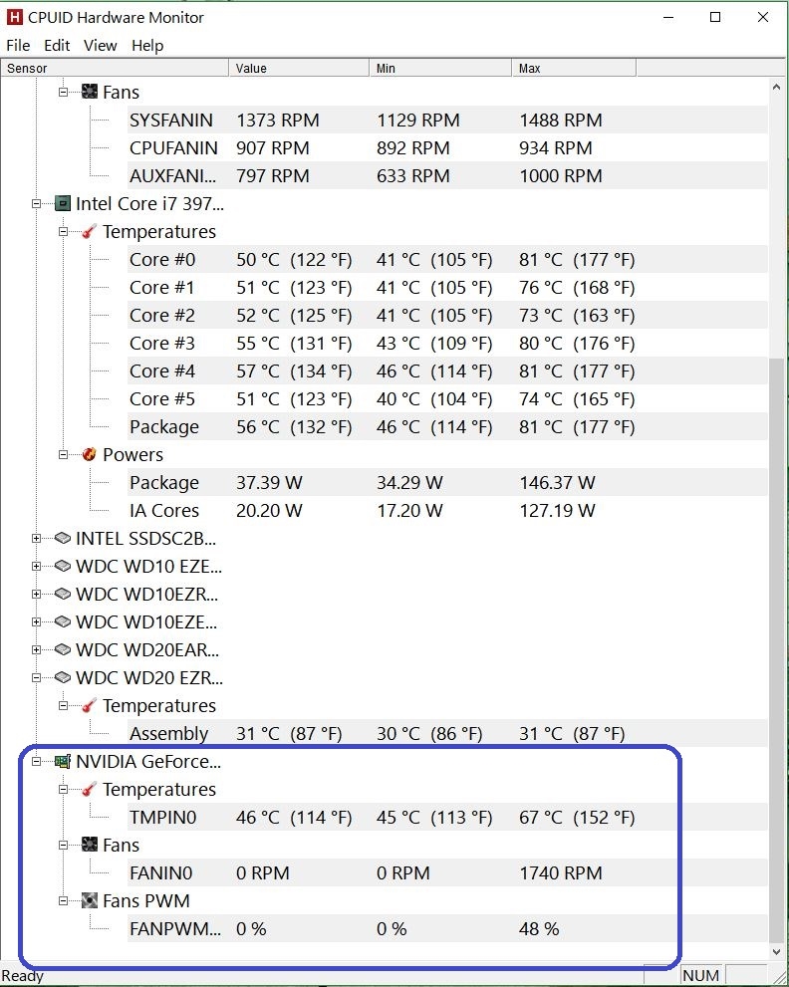Click the Value column header
Screen dimensions: 789x987
tap(299, 68)
